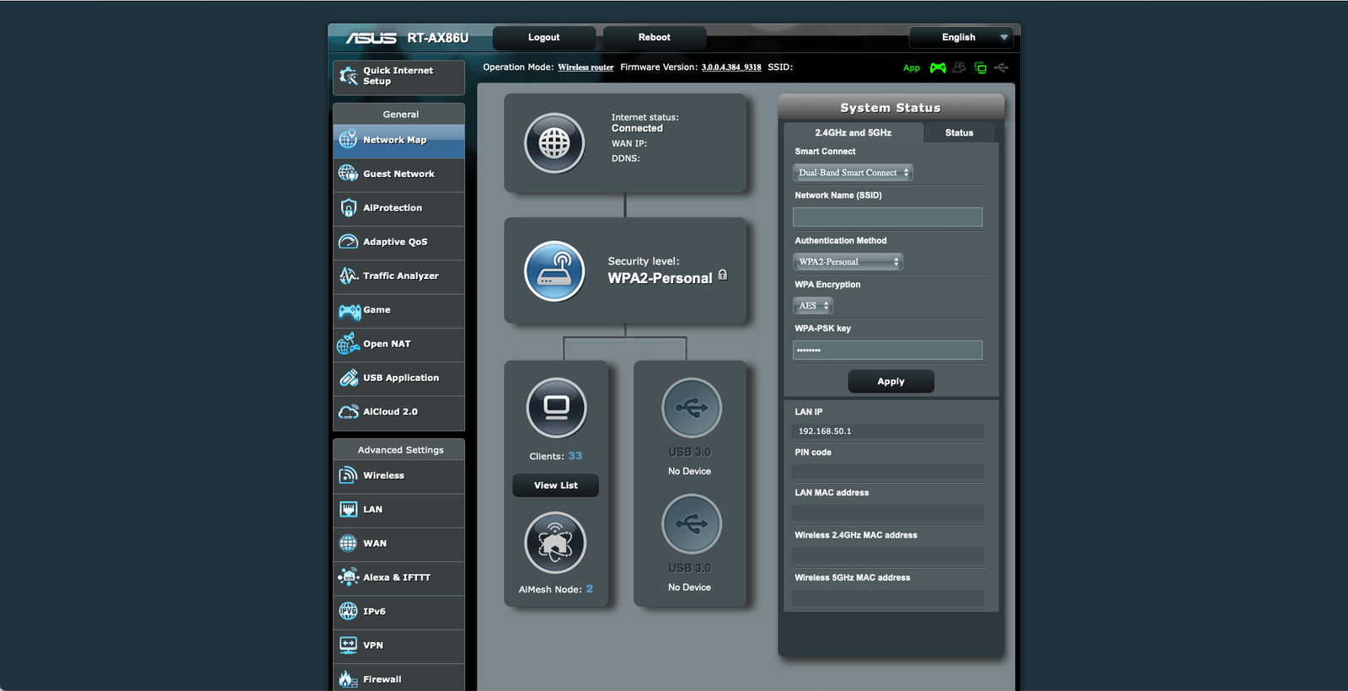Click the lower USB 3.0 port icon

[692, 524]
